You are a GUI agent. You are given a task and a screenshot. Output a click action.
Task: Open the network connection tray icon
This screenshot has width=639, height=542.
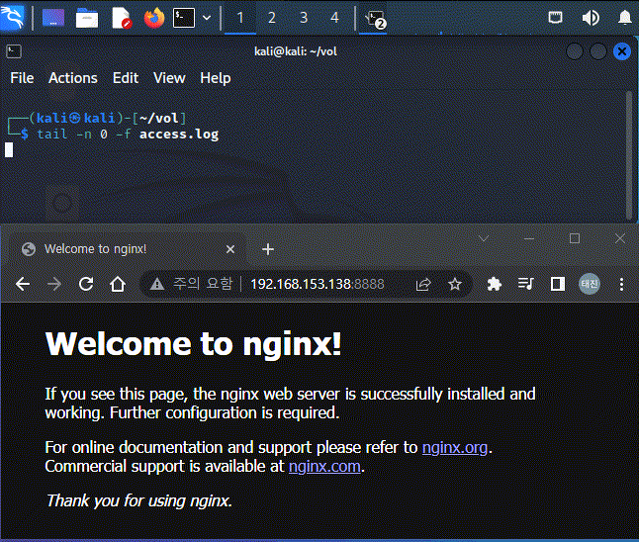[x=555, y=18]
